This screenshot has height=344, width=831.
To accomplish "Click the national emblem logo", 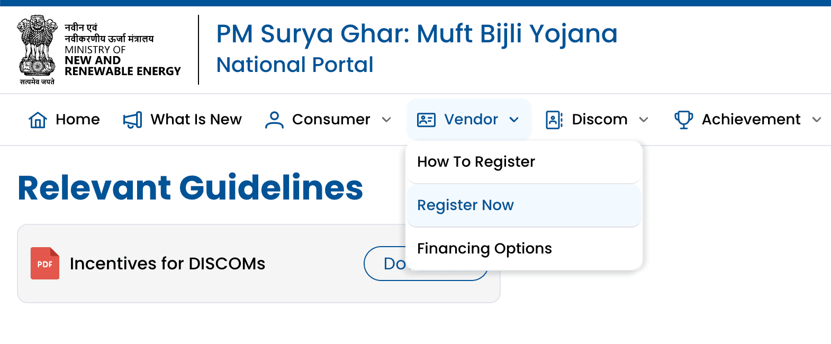I will [37, 50].
